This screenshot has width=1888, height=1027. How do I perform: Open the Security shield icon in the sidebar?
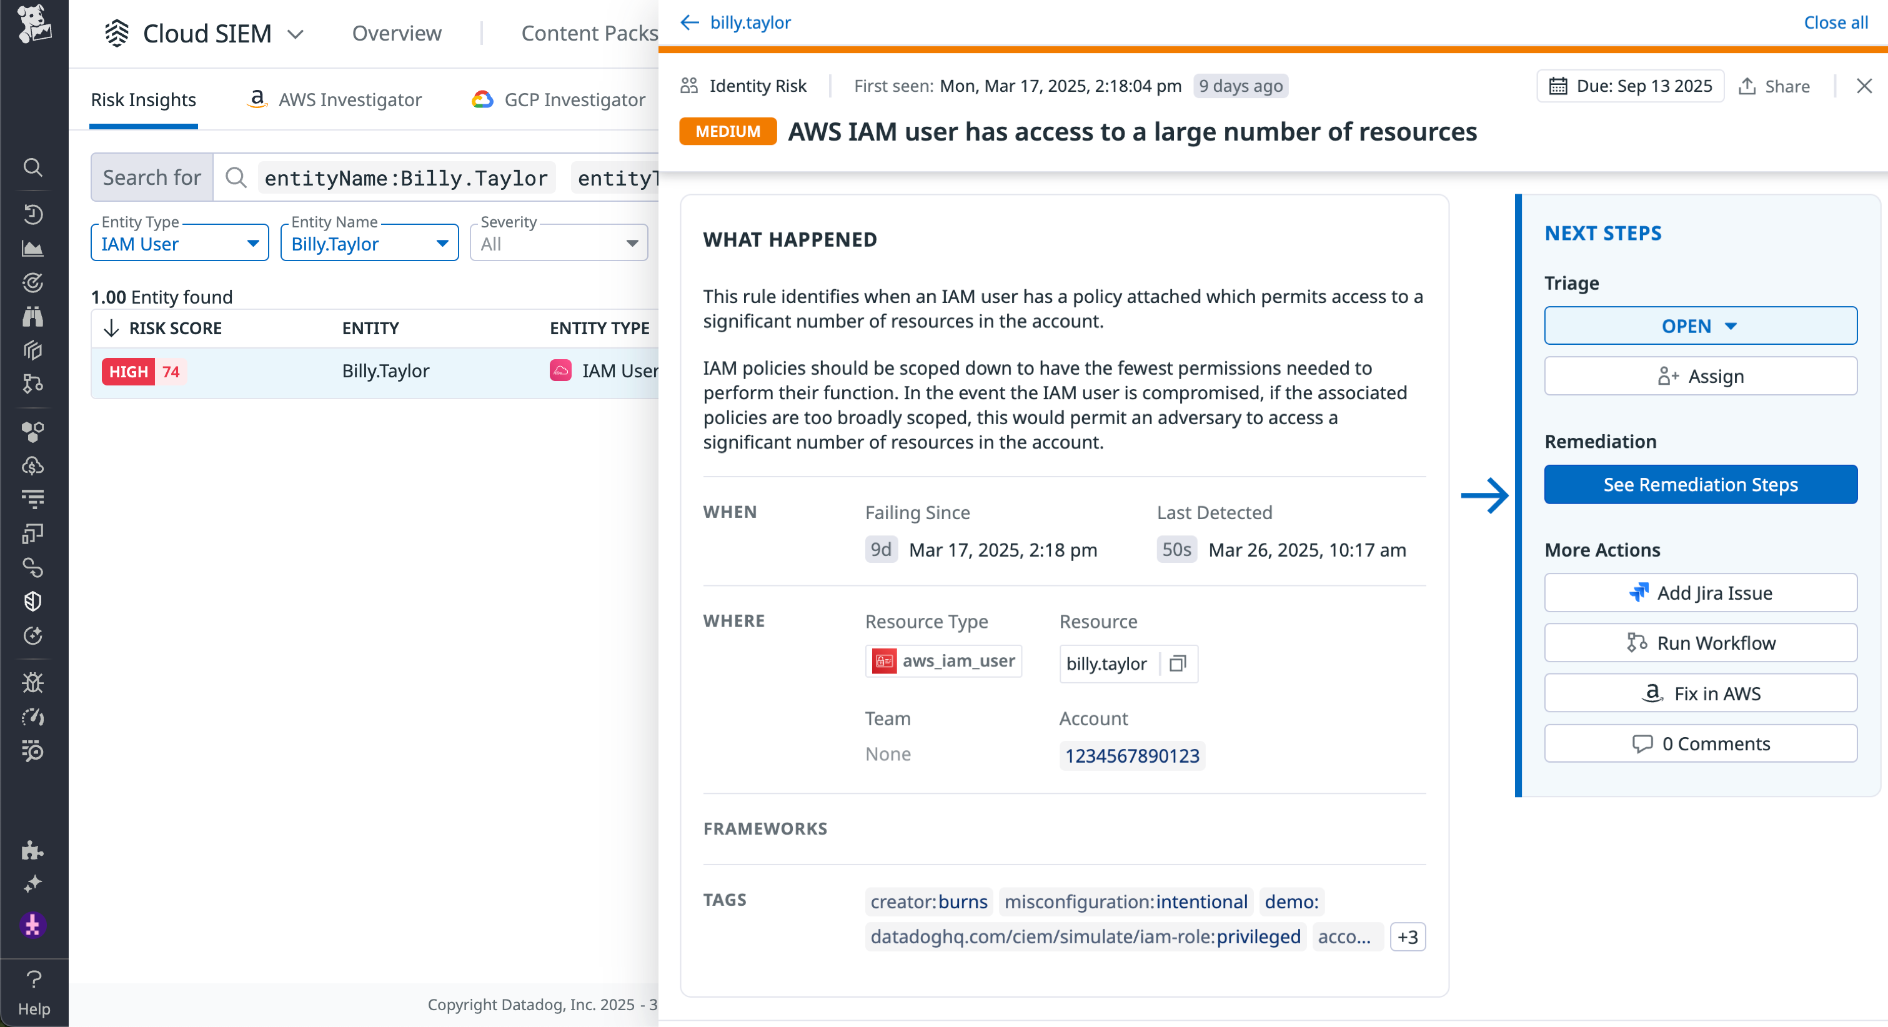pyautogui.click(x=33, y=602)
